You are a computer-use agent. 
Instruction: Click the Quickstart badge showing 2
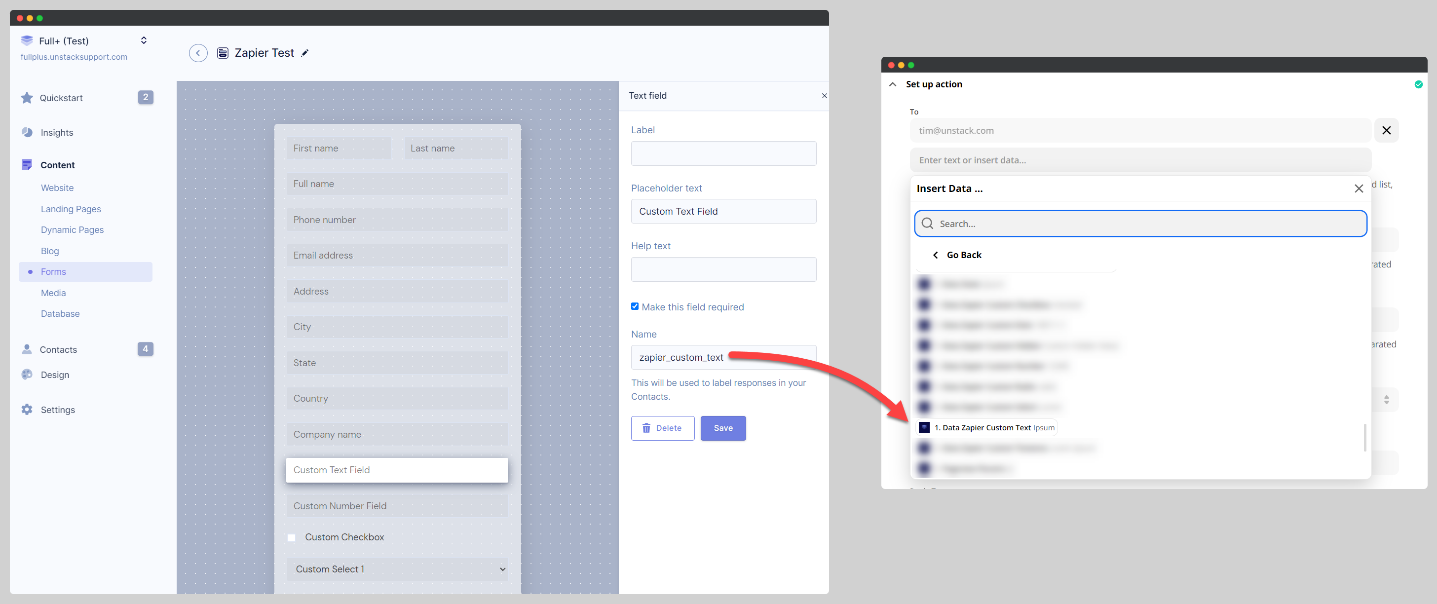[146, 97]
